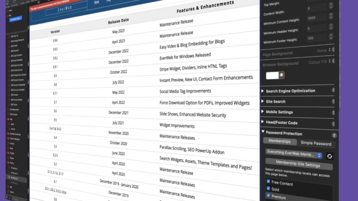Switch to the Simple Password tab
Screen dimensions: 358x201
(316, 143)
